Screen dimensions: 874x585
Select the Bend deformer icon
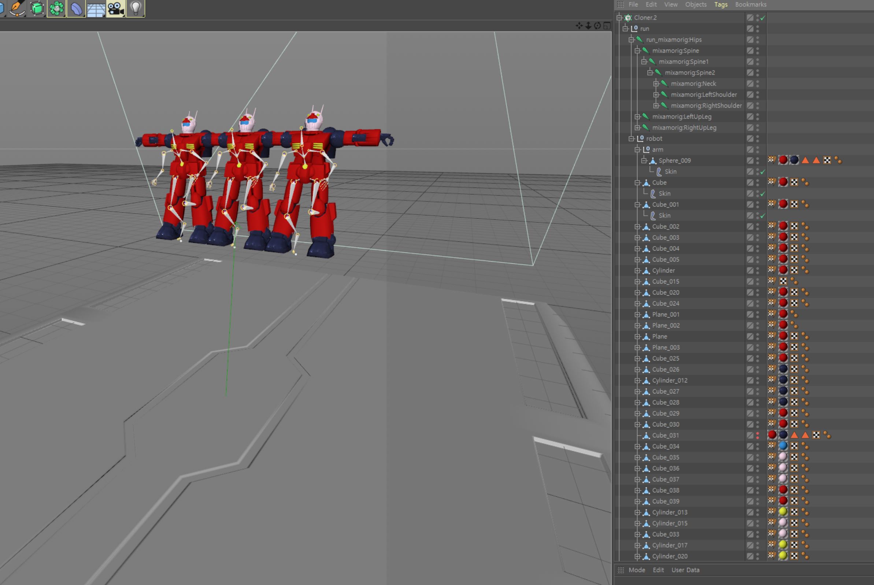(76, 8)
